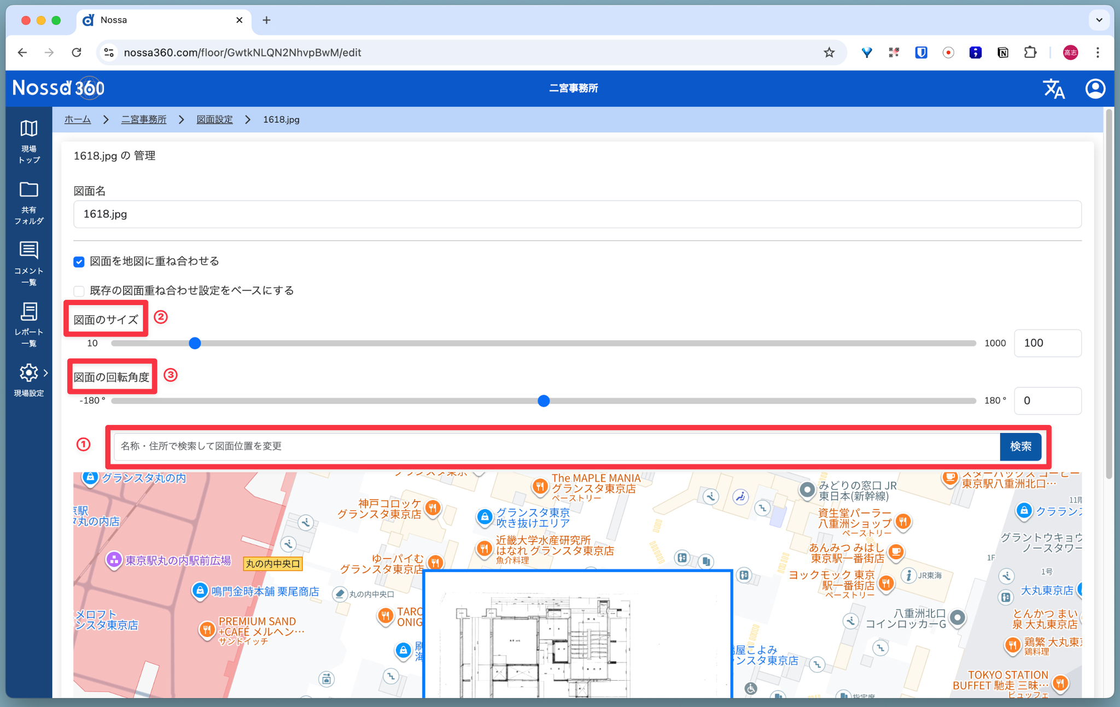The image size is (1120, 707).
Task: Open the コメント一覧 sidebar icon
Action: (x=28, y=250)
